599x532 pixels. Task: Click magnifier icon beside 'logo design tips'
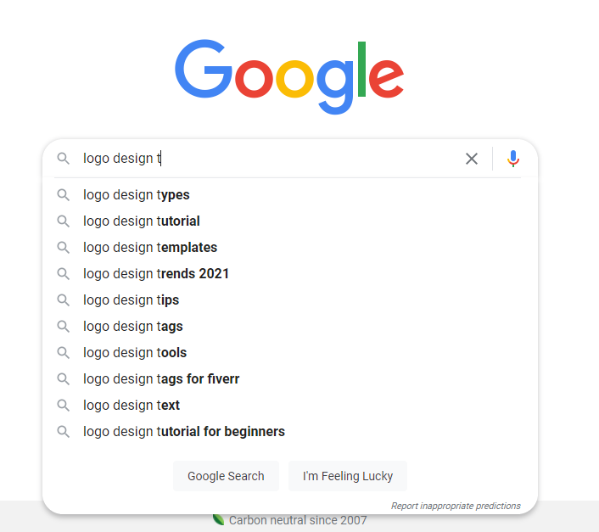(63, 300)
